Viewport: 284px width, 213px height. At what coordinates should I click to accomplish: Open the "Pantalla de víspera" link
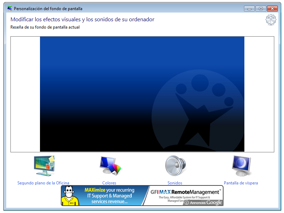coord(241,183)
